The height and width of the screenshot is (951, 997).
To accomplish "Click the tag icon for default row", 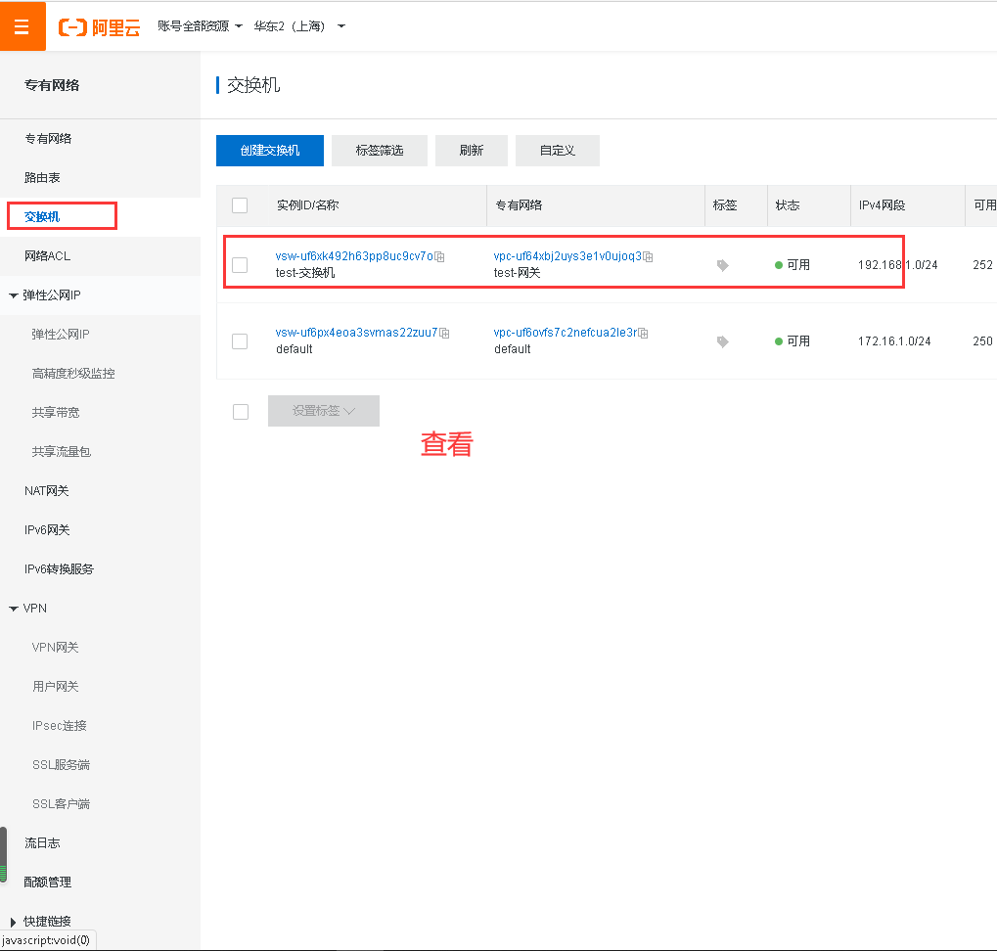I will [722, 341].
